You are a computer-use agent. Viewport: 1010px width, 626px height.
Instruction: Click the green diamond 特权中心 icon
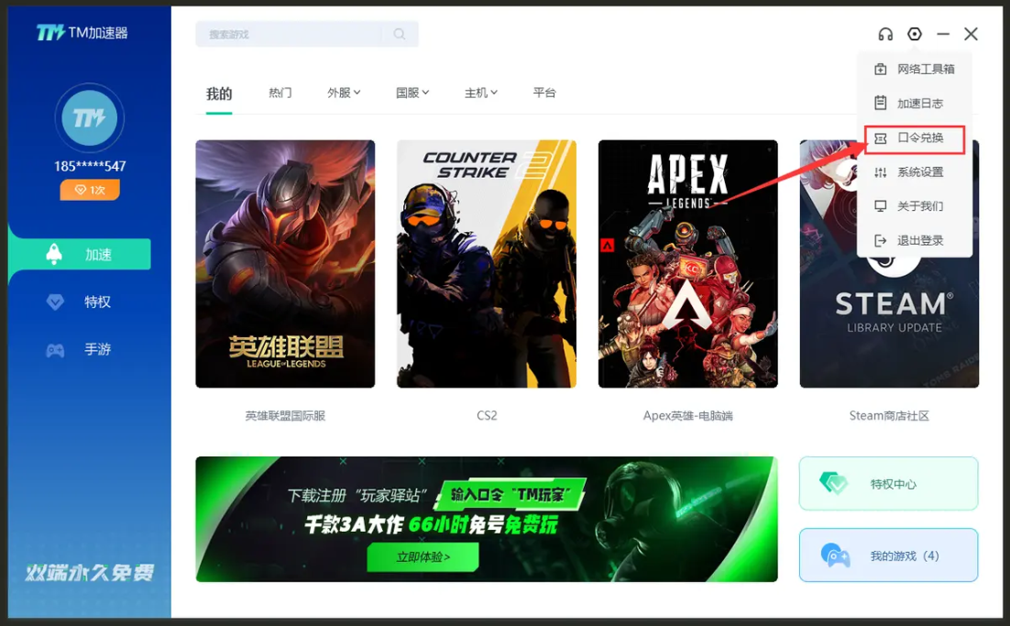(x=833, y=483)
